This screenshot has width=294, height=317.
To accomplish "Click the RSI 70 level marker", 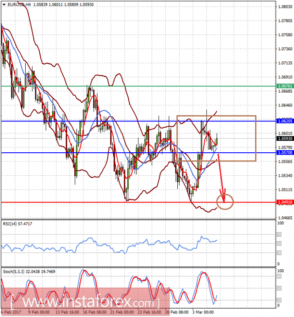I will [279, 234].
